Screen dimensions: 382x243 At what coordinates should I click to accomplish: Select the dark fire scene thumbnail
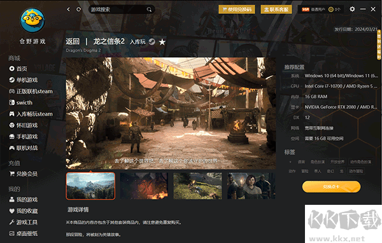(144, 186)
